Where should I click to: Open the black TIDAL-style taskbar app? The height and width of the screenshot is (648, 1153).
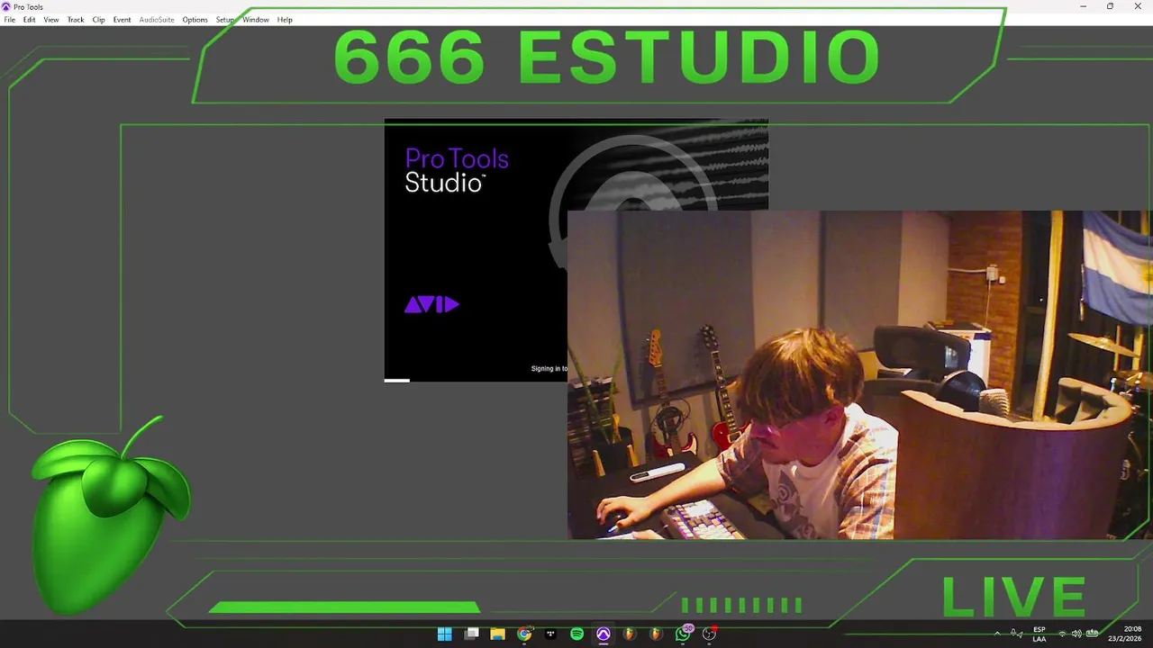[x=550, y=634]
